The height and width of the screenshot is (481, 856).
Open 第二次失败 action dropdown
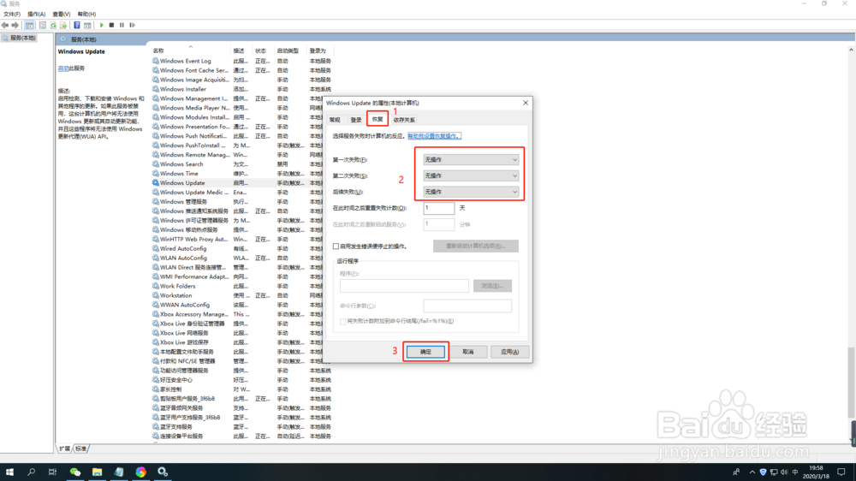pyautogui.click(x=471, y=175)
